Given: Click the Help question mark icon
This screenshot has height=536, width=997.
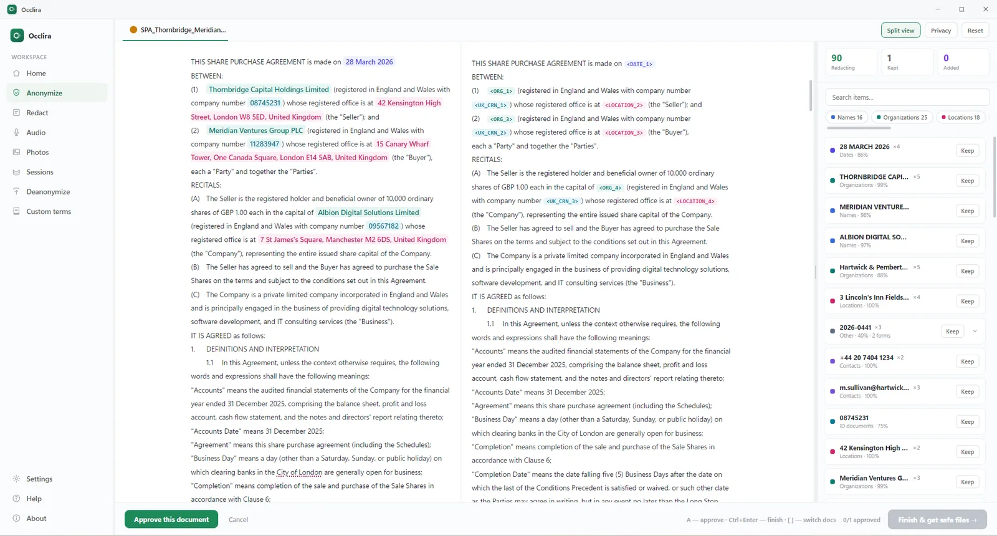Looking at the screenshot, I should 16,499.
